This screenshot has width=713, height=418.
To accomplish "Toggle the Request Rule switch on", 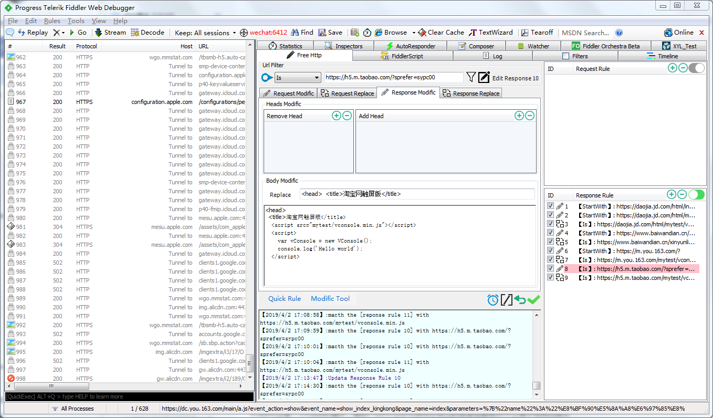I will 697,68.
